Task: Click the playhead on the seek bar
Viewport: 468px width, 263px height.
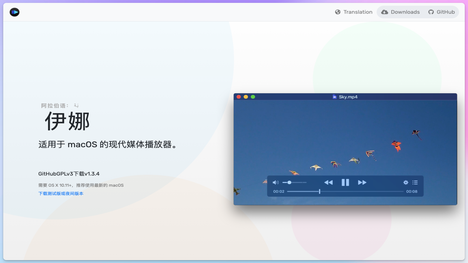Action: (319, 192)
